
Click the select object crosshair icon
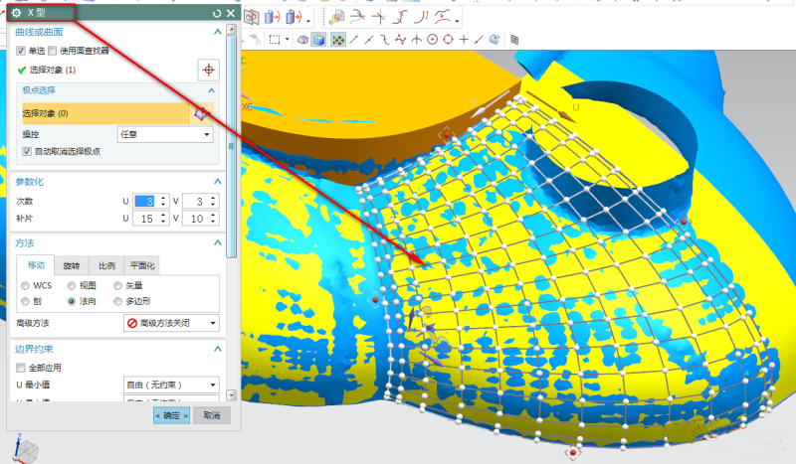tap(208, 70)
